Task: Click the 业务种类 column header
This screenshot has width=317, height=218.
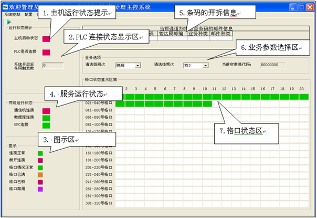Action: (x=198, y=34)
